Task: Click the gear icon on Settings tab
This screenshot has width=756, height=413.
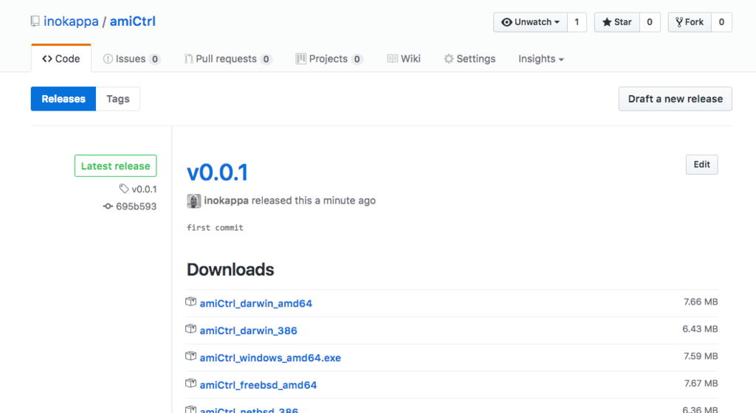Action: tap(449, 59)
